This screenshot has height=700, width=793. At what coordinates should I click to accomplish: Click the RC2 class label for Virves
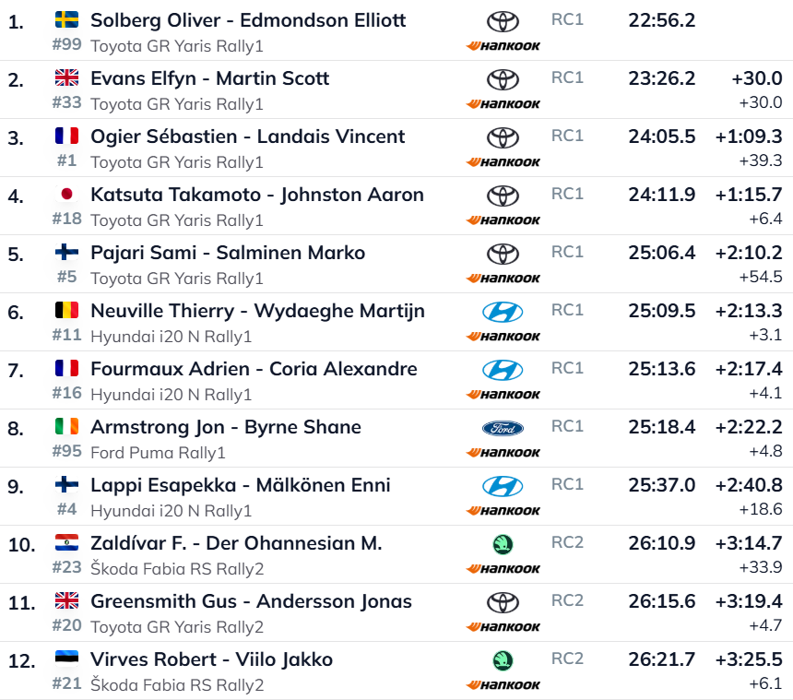pos(567,658)
